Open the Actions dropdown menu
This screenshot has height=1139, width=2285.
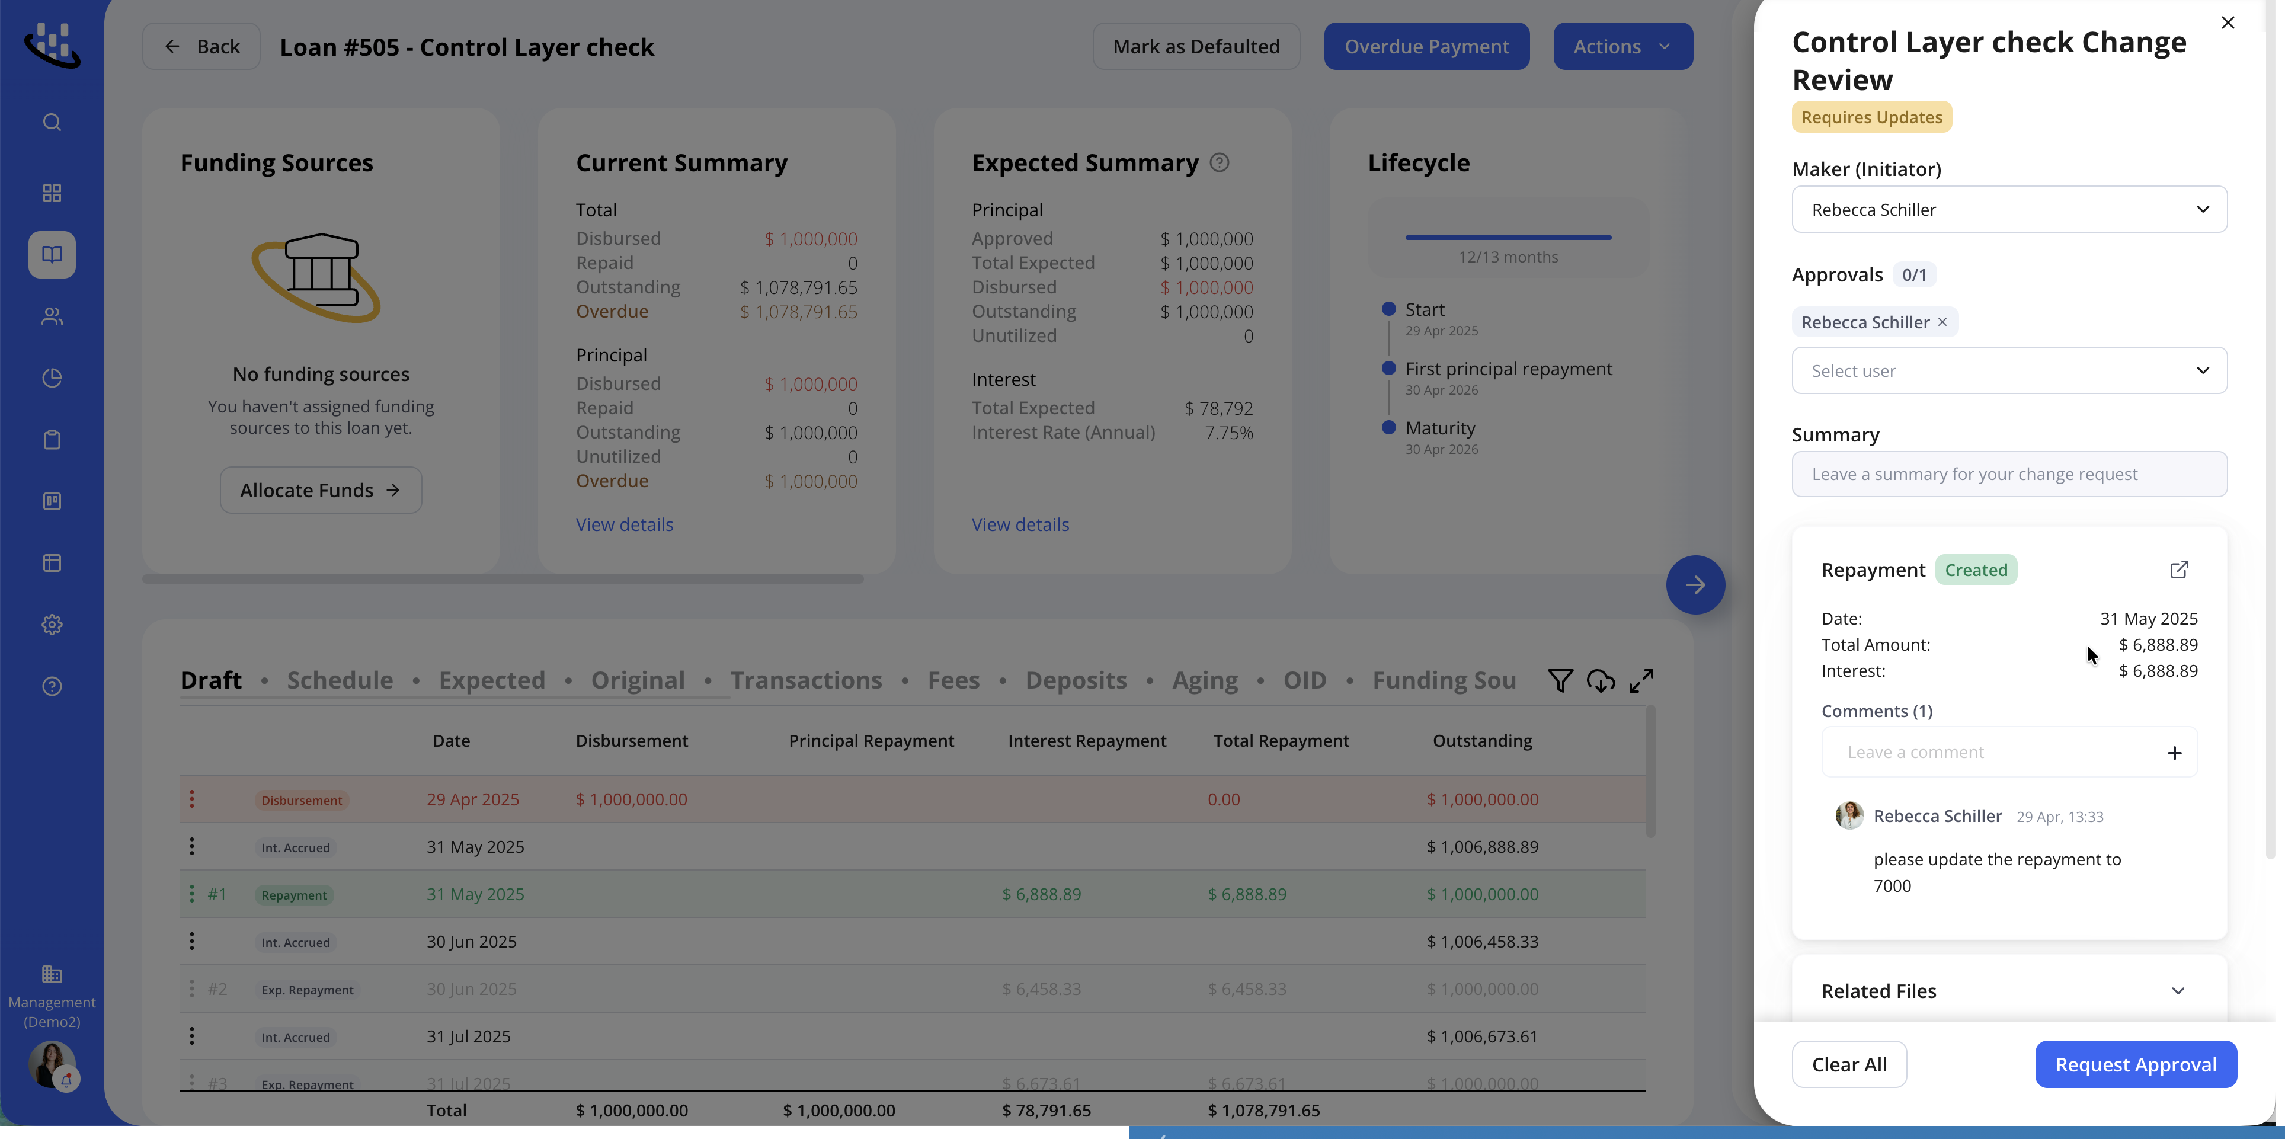tap(1622, 46)
